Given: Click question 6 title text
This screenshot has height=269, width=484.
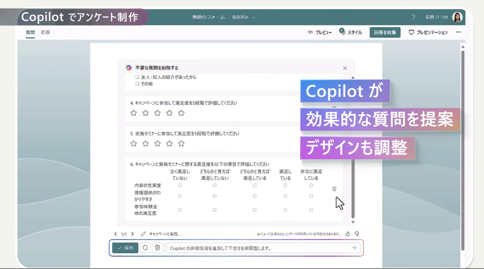Looking at the screenshot, I should 200,164.
